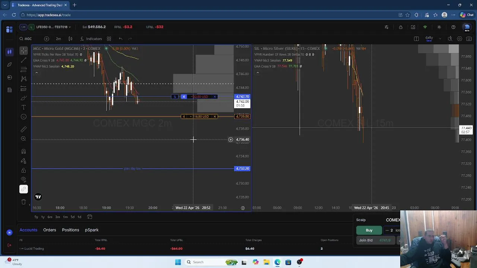
Task: Open the H profile avatar
Action: tap(9, 233)
